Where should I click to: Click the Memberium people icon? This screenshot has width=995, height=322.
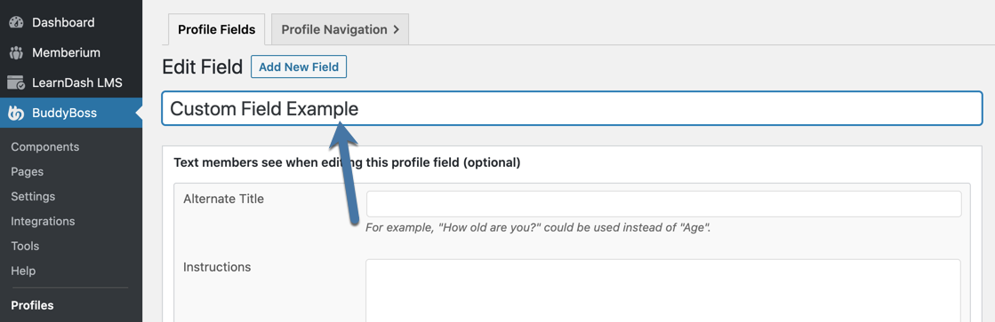pyautogui.click(x=16, y=52)
